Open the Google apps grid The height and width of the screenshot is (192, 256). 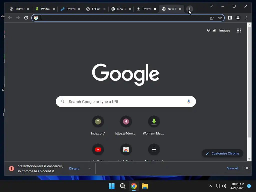point(239,30)
